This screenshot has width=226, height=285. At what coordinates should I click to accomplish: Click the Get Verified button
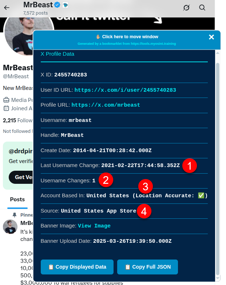point(21,177)
